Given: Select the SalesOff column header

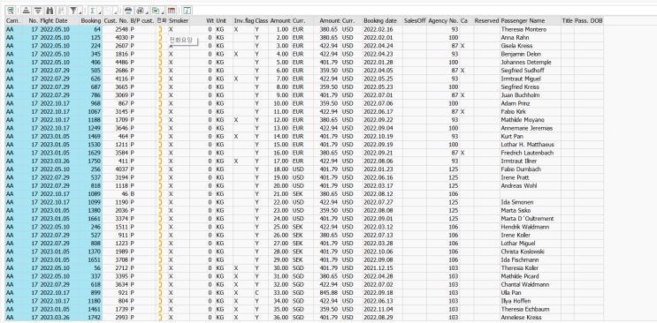Looking at the screenshot, I should (x=415, y=20).
